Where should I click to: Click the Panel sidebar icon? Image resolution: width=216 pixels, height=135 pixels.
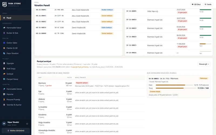(4, 18)
